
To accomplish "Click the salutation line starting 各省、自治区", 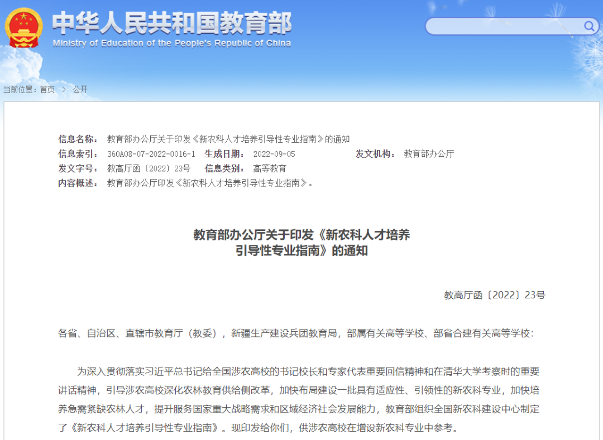I will click(296, 333).
